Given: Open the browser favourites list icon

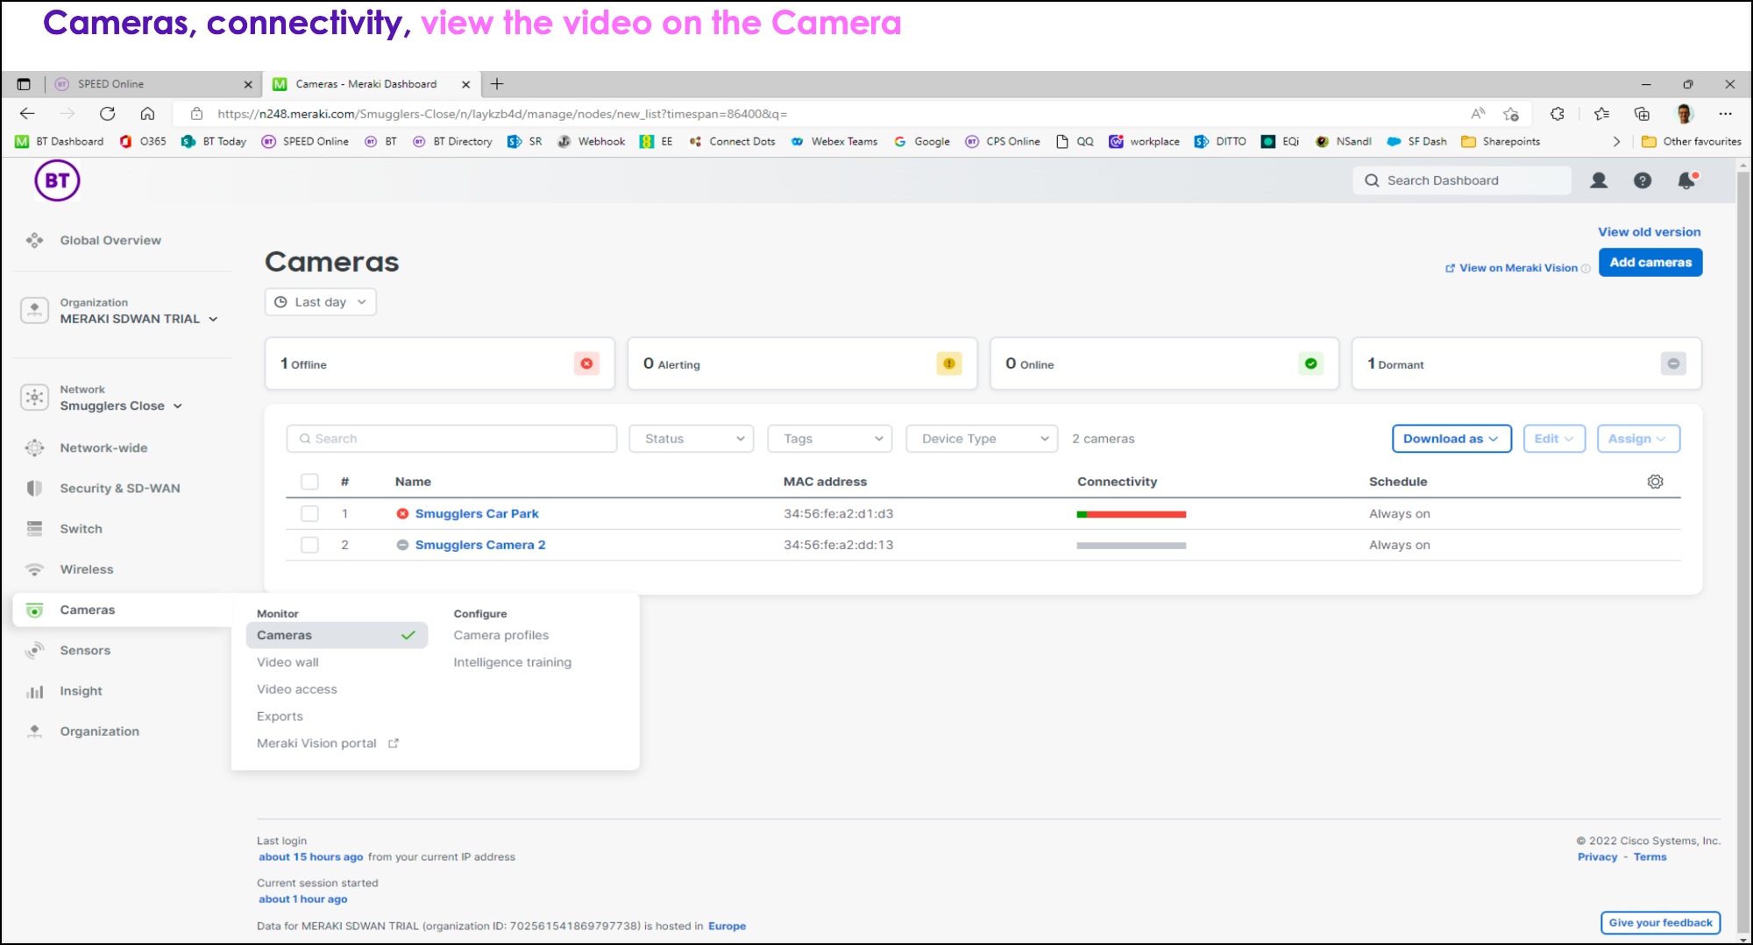Looking at the screenshot, I should [1601, 114].
